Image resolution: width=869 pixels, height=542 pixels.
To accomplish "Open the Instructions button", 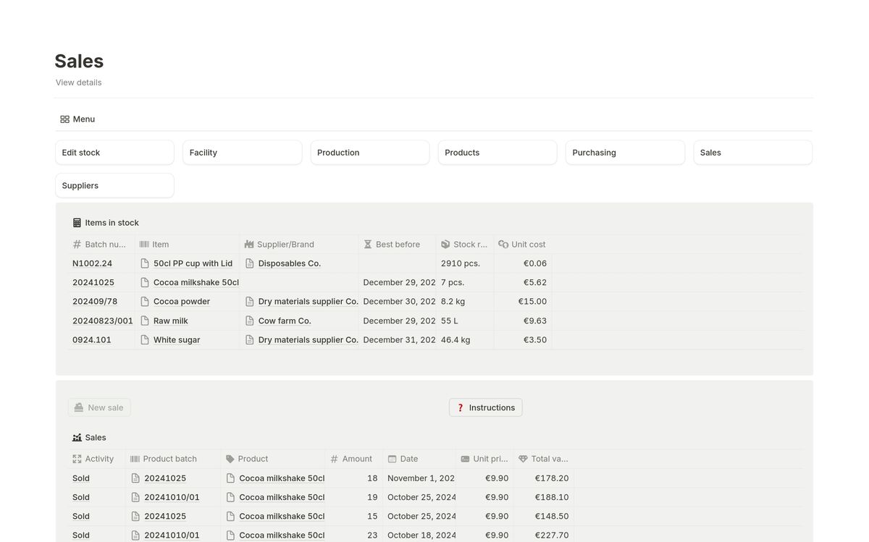I will (485, 408).
